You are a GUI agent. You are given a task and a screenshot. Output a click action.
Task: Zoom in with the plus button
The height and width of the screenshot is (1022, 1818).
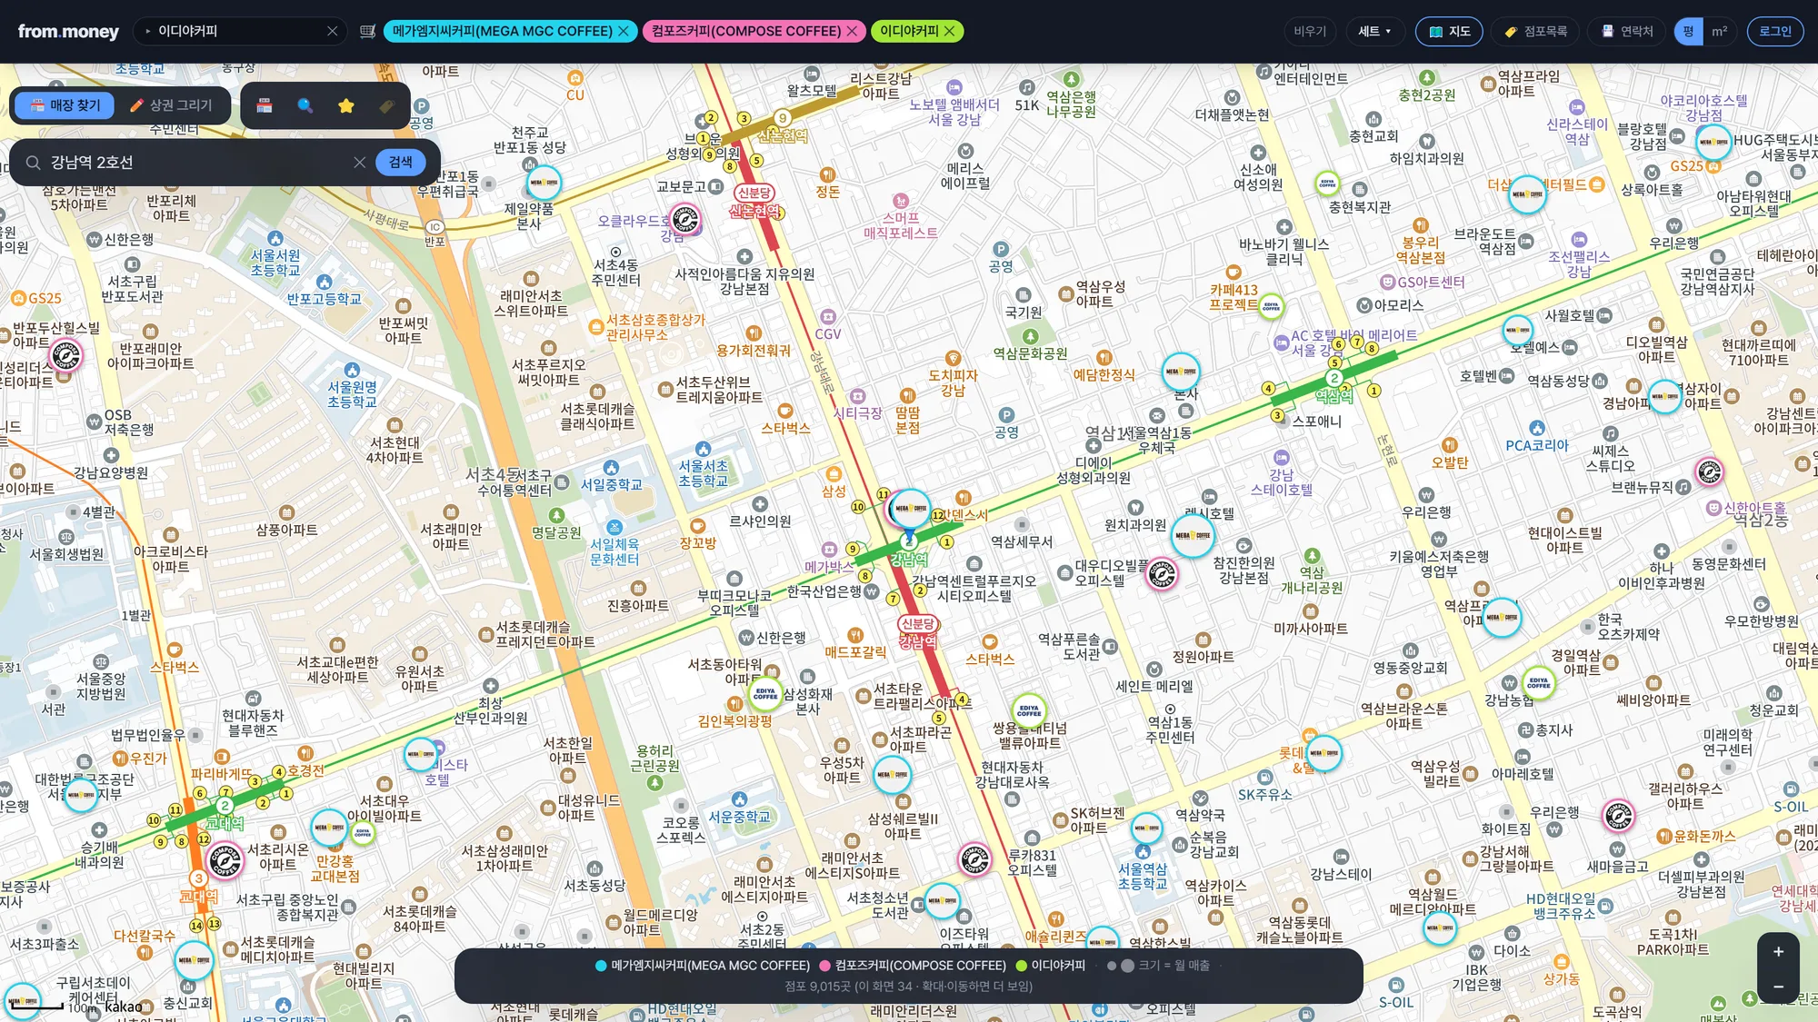pyautogui.click(x=1778, y=951)
